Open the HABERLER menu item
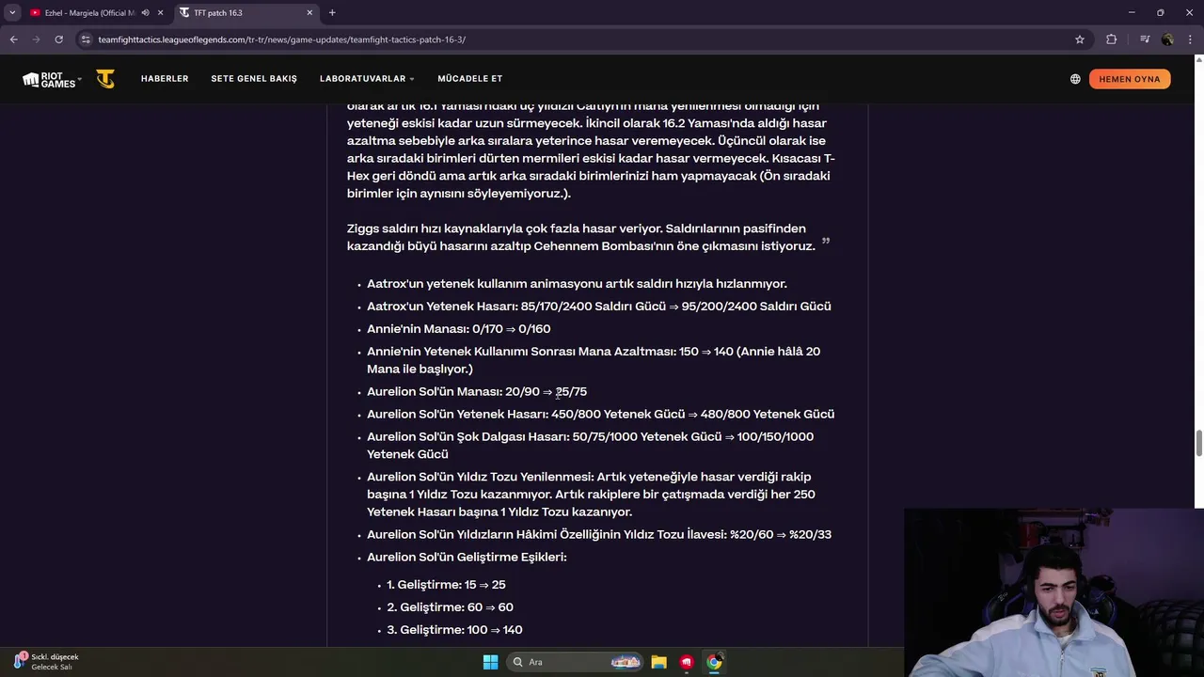The height and width of the screenshot is (677, 1204). click(165, 79)
